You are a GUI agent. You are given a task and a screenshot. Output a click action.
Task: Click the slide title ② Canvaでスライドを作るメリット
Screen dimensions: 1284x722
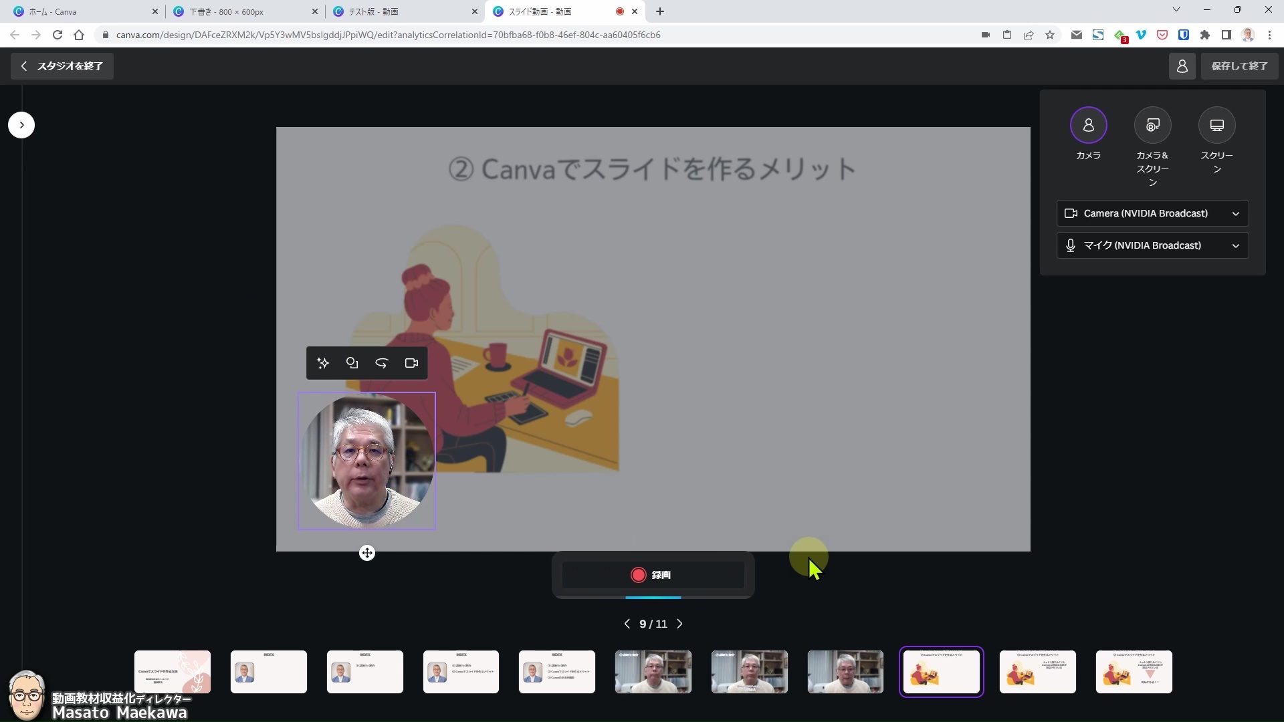[652, 169]
